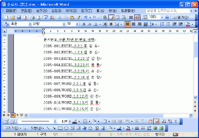Viewport: 199px width, 138px height.
Task: Open the zoom percentage dropdown
Action: click(x=162, y=17)
